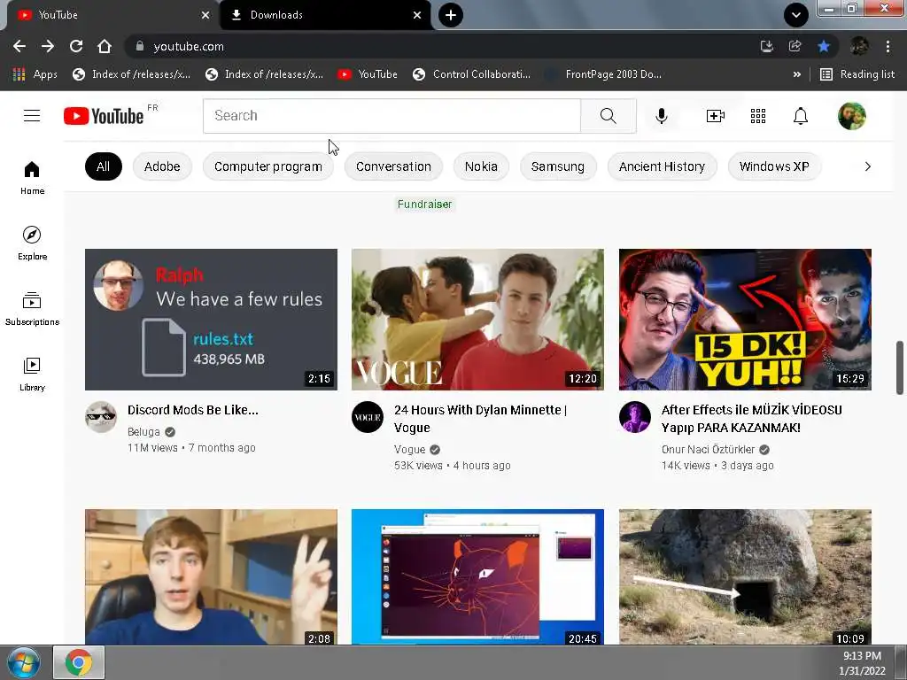The width and height of the screenshot is (907, 680).
Task: Click the YouTube search input field
Action: pyautogui.click(x=391, y=116)
